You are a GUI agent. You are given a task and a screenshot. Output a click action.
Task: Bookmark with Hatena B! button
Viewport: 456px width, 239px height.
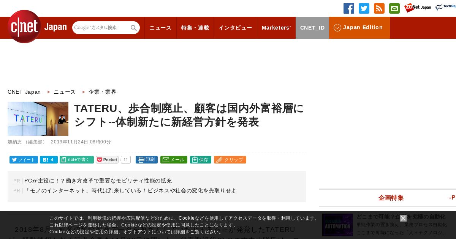pyautogui.click(x=49, y=160)
